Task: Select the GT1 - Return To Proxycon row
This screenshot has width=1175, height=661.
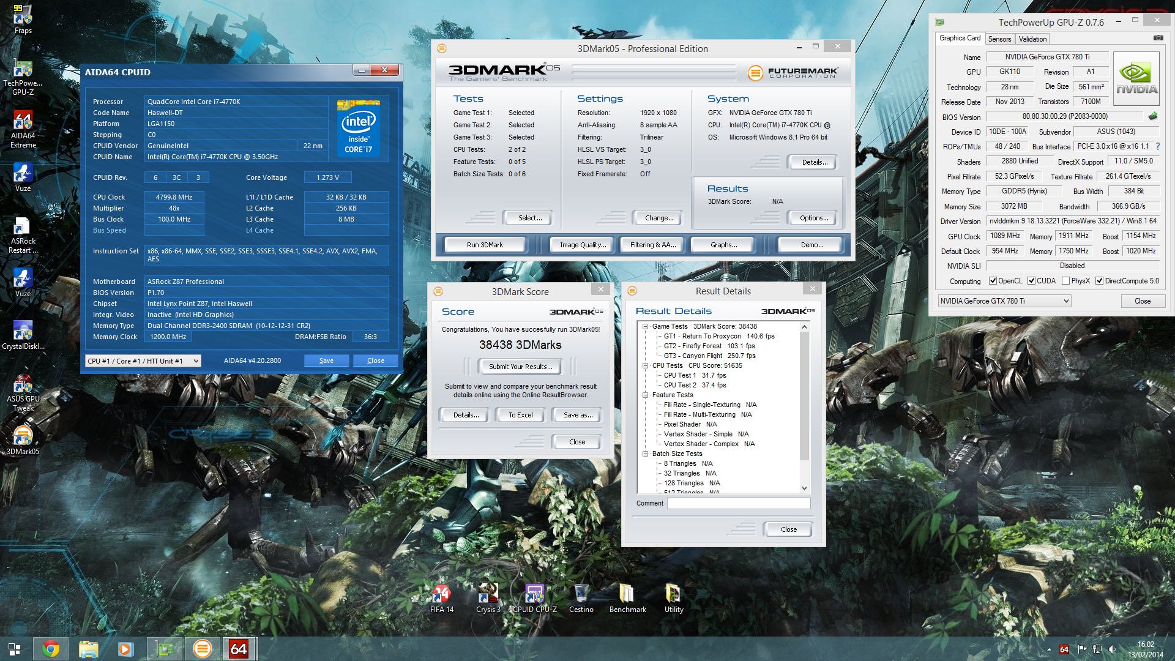Action: pos(718,337)
